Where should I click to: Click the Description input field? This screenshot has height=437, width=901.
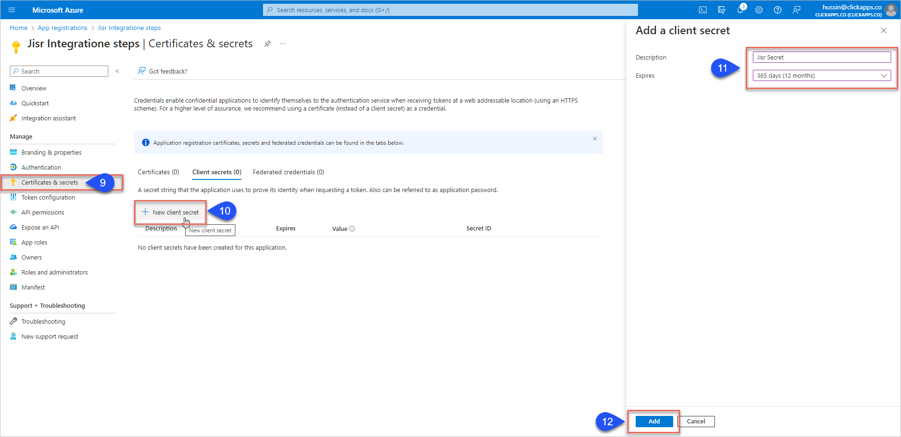tap(822, 57)
